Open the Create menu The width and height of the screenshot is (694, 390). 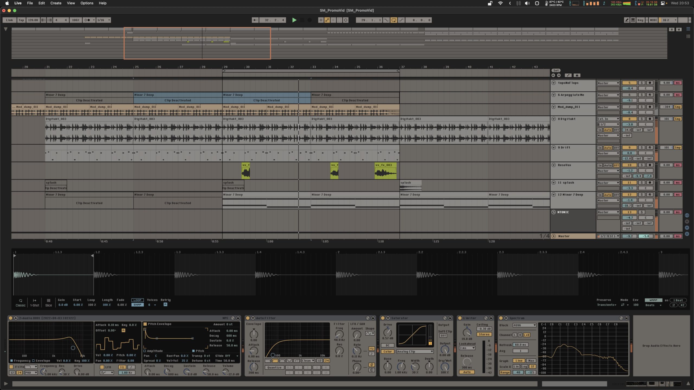56,3
